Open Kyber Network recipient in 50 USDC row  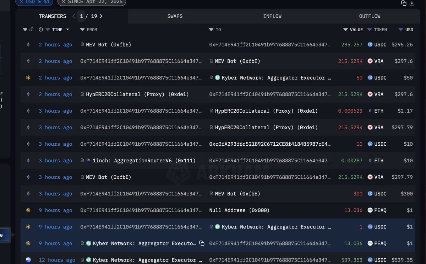(x=277, y=78)
